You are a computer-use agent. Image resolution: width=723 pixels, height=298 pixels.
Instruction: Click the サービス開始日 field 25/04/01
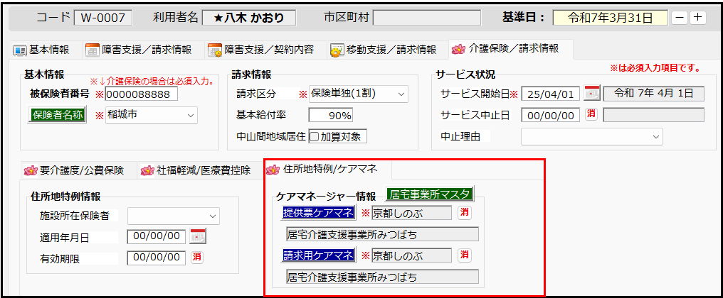click(x=551, y=94)
